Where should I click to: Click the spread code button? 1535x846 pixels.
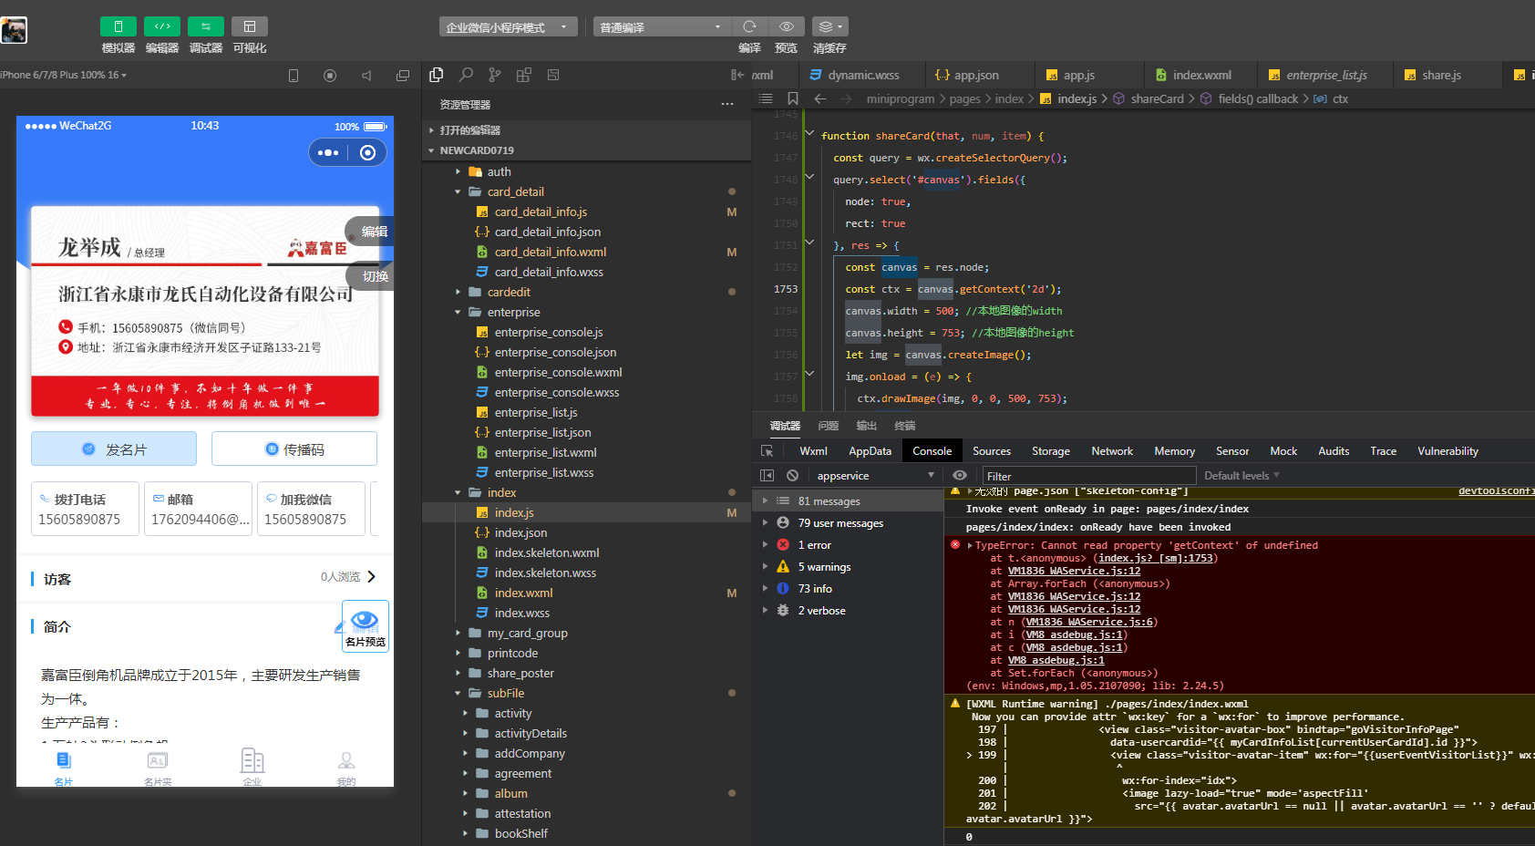tap(294, 449)
